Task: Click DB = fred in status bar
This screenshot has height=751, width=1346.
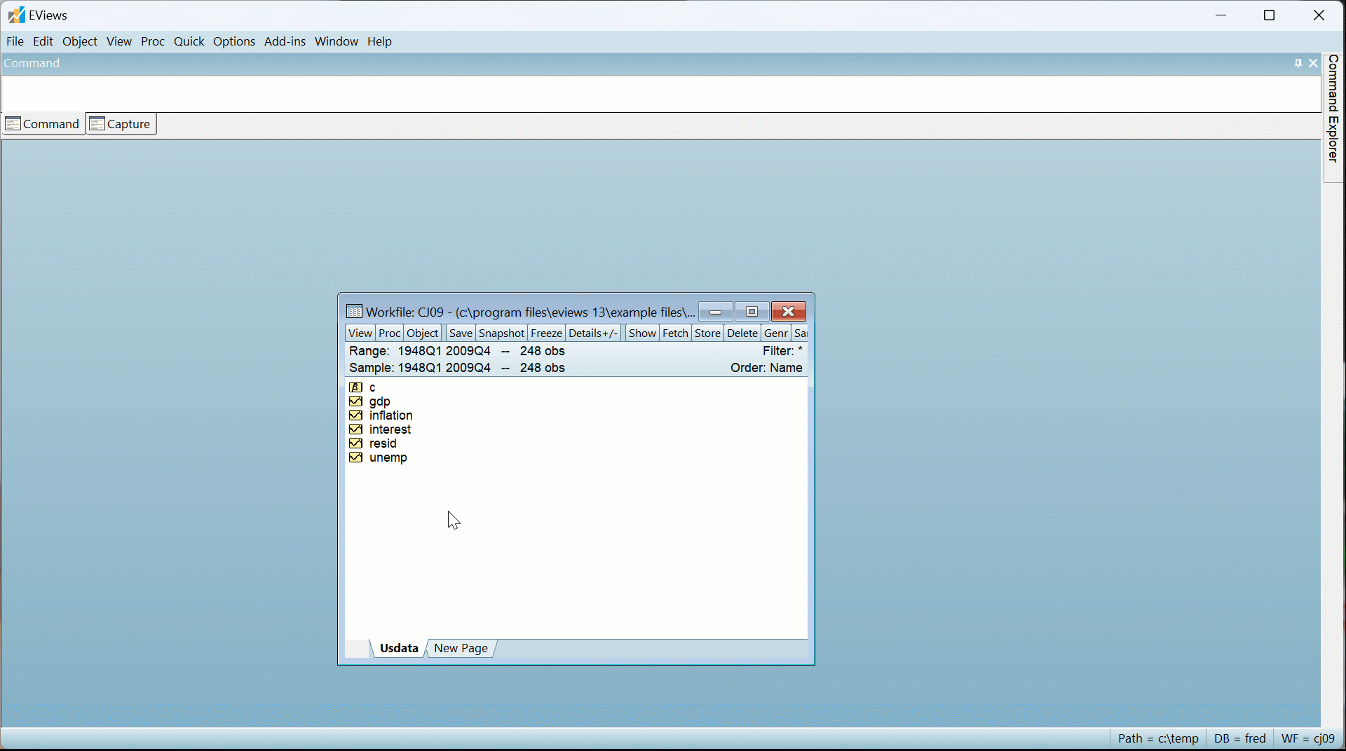Action: (1239, 739)
